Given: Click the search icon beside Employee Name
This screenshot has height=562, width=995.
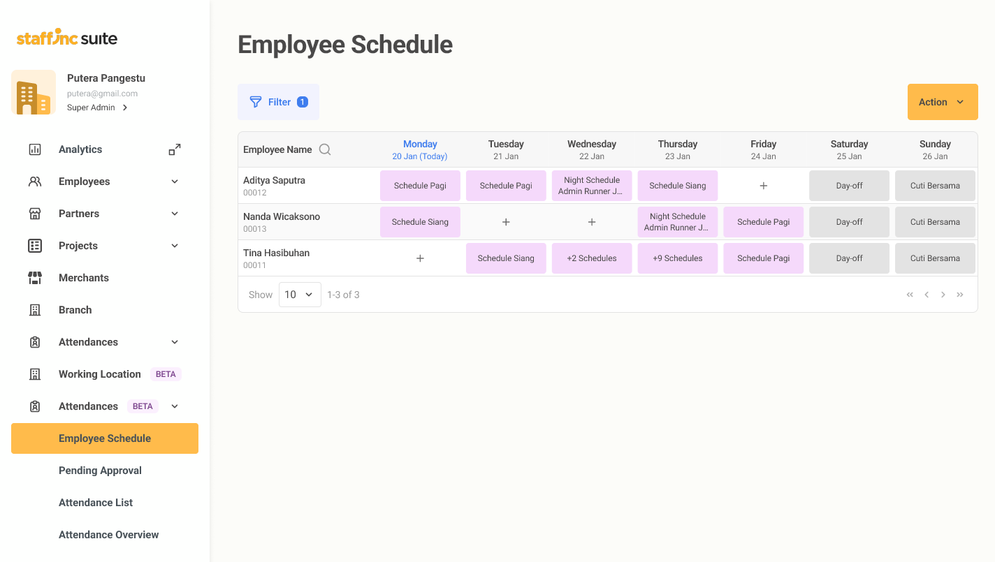Looking at the screenshot, I should pos(325,149).
